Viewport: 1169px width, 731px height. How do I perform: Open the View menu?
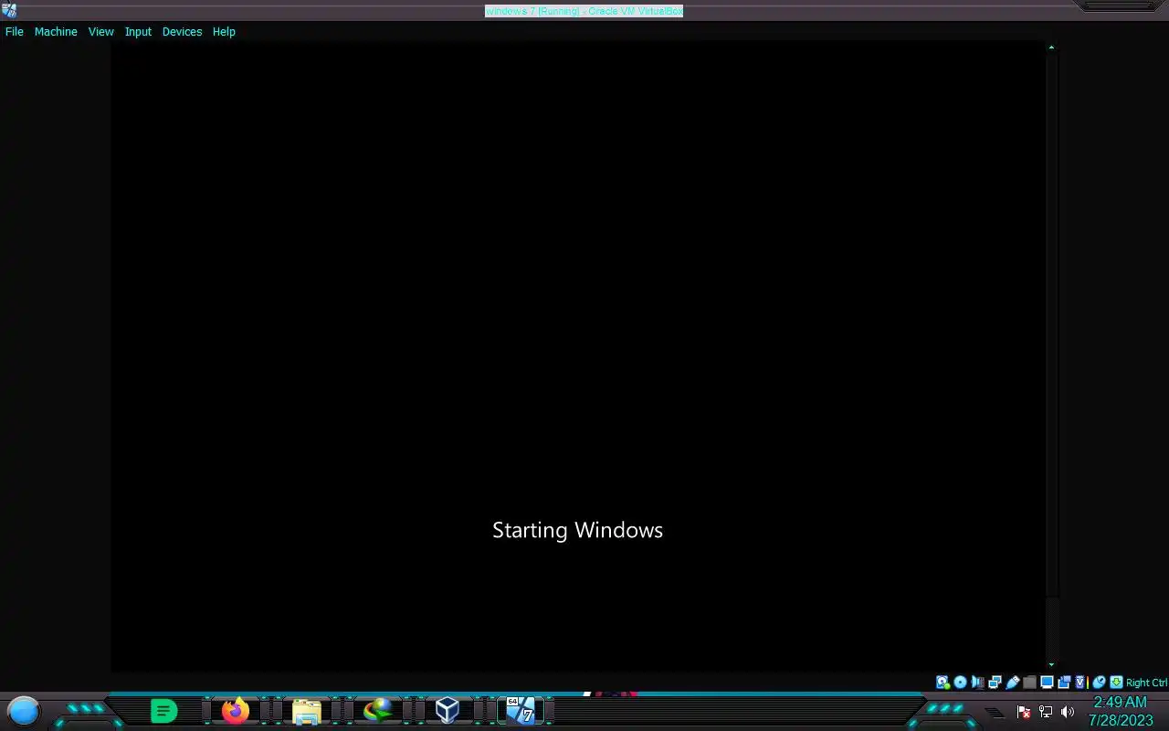tap(100, 31)
